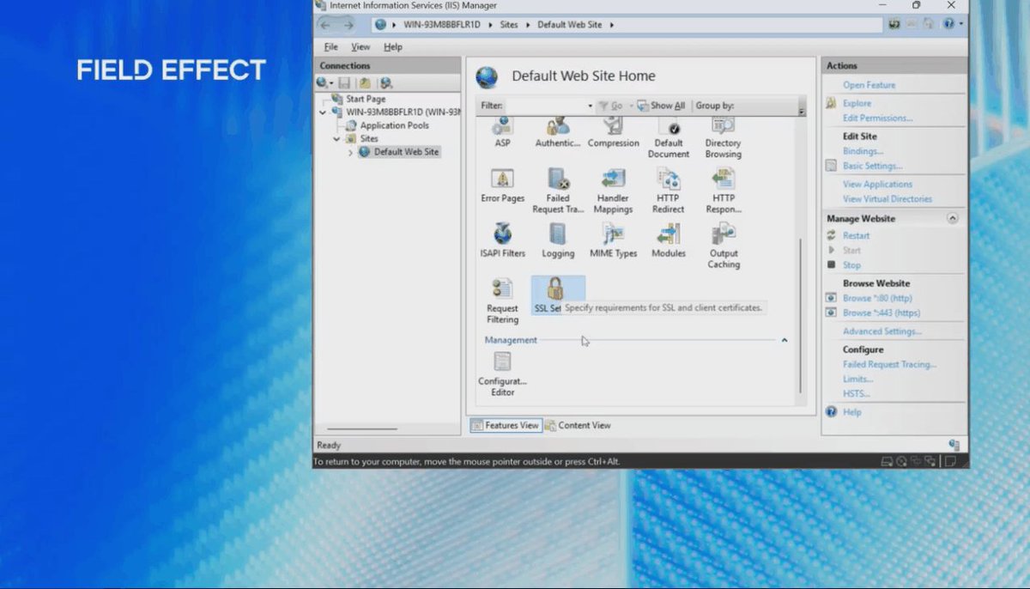
Task: Click View Virtual Directories link
Action: coord(887,198)
